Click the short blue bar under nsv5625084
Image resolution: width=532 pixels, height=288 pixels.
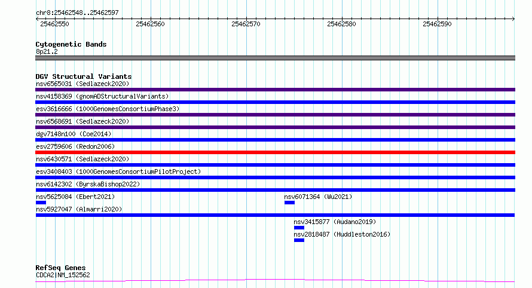[x=41, y=203]
